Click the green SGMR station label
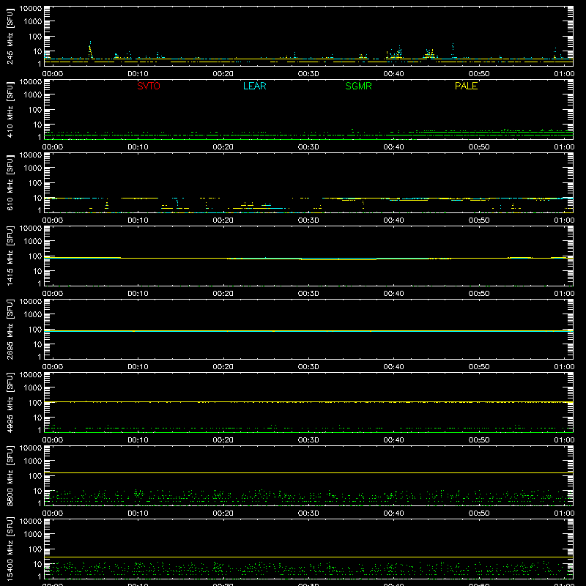This screenshot has width=586, height=586. pyautogui.click(x=358, y=86)
